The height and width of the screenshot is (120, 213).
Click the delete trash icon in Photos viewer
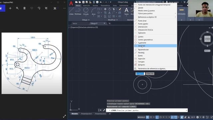pos(24,8)
